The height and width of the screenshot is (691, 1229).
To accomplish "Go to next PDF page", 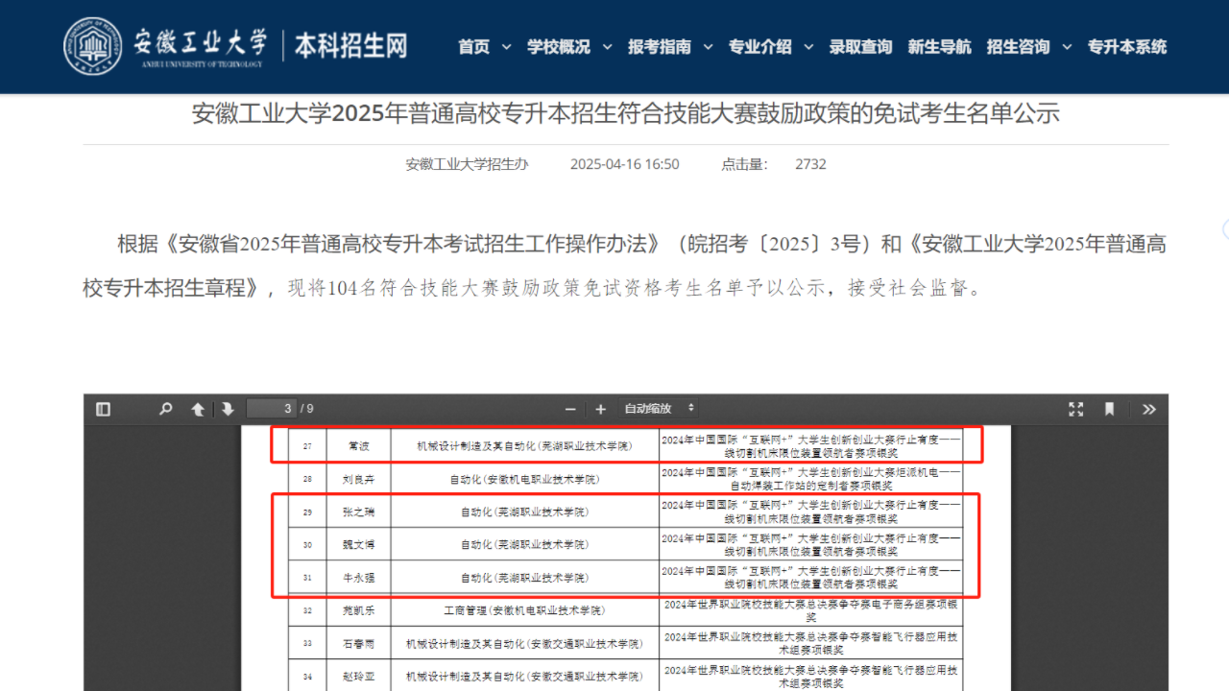I will (228, 409).
